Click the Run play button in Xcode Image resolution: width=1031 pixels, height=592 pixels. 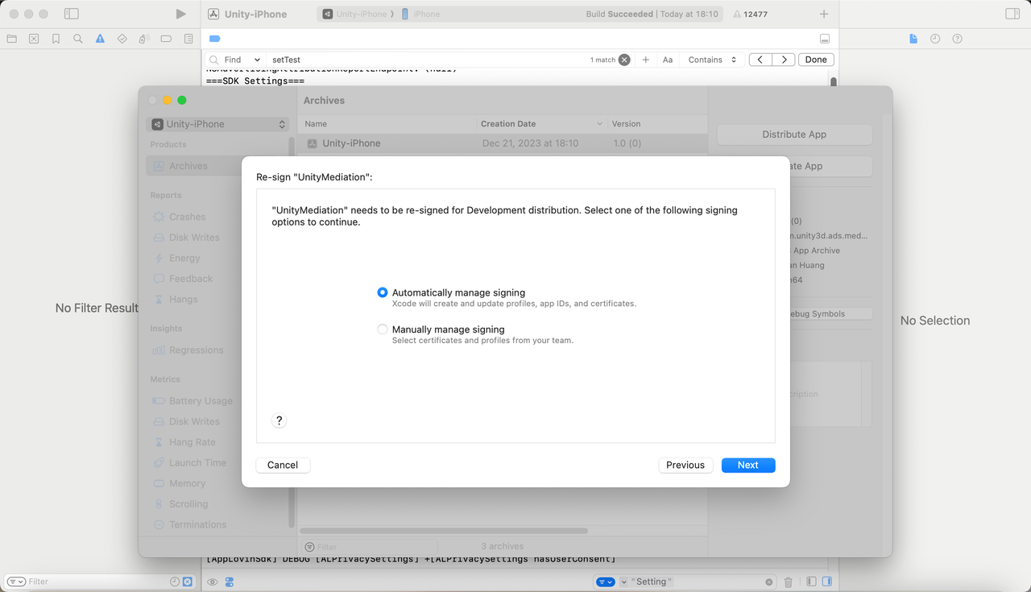click(x=180, y=14)
